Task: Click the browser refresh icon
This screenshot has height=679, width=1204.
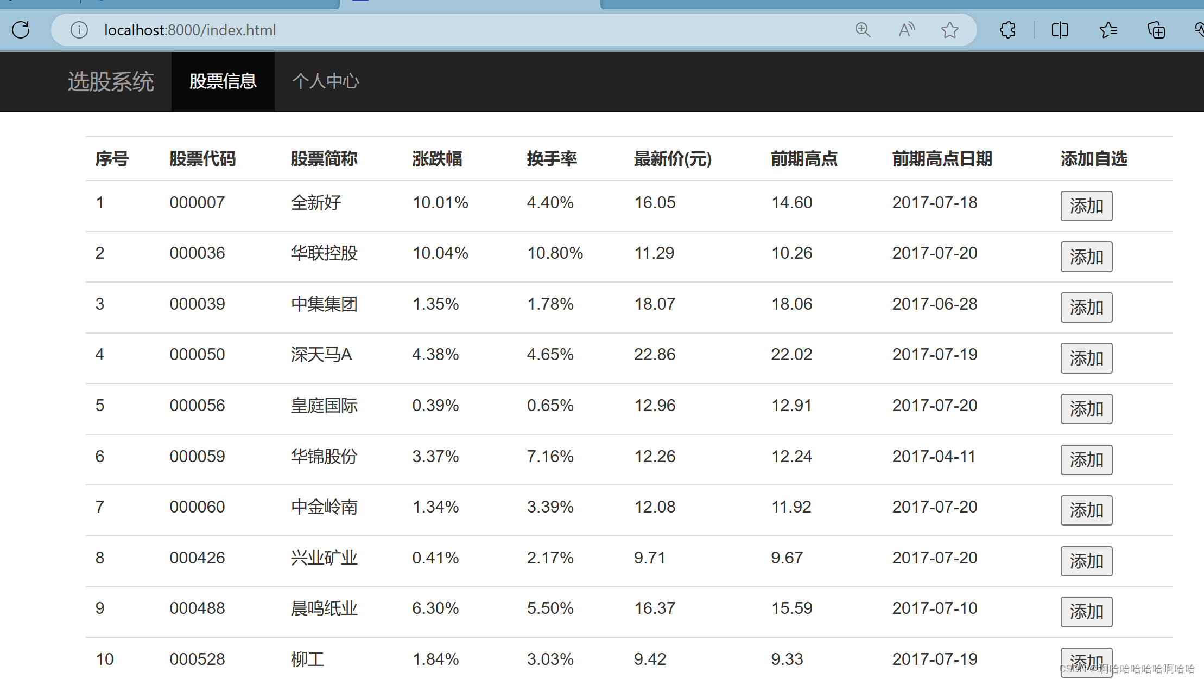Action: click(x=21, y=30)
